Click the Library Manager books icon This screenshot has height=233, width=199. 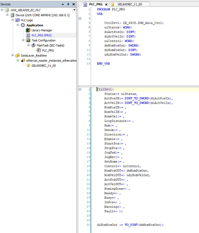tap(28, 30)
